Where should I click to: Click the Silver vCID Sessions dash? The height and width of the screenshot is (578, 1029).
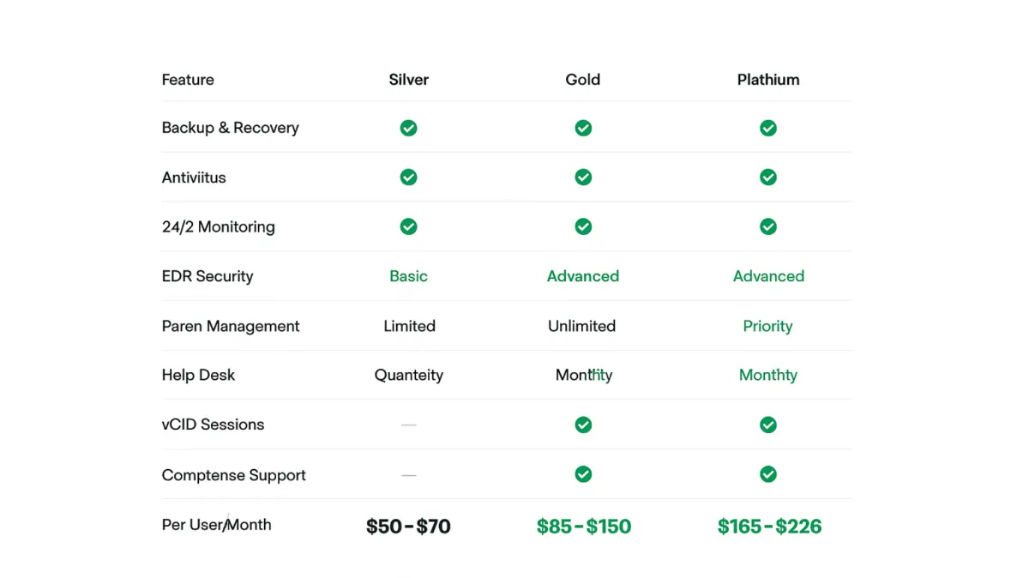408,424
